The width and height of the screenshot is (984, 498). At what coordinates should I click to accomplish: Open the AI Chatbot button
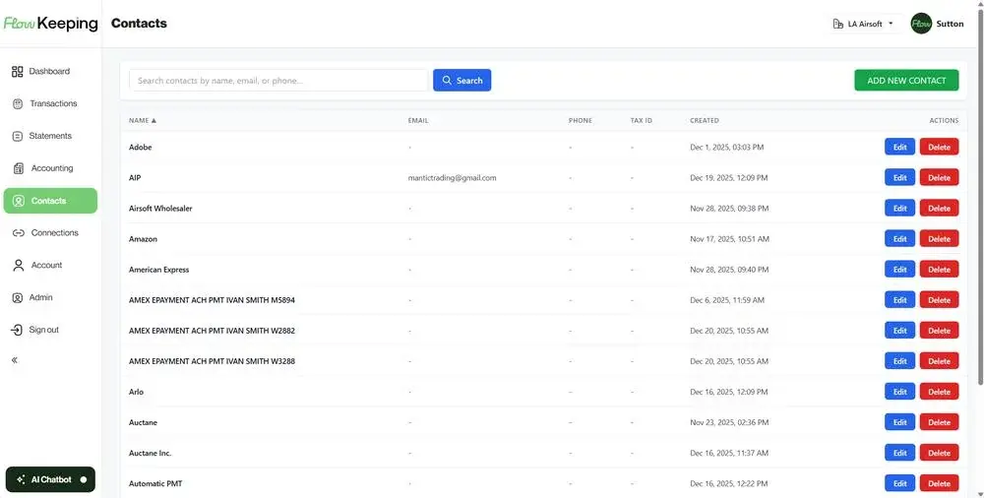[x=50, y=479]
